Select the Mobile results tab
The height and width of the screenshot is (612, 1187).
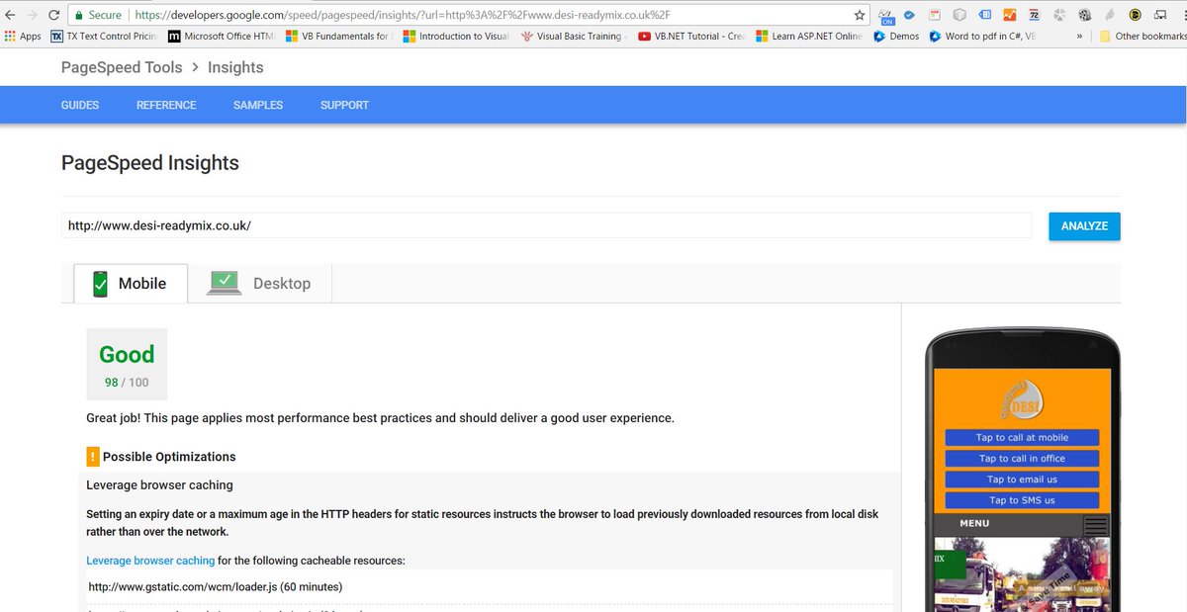(x=131, y=283)
